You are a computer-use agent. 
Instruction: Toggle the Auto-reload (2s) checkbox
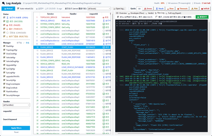click(18, 8)
